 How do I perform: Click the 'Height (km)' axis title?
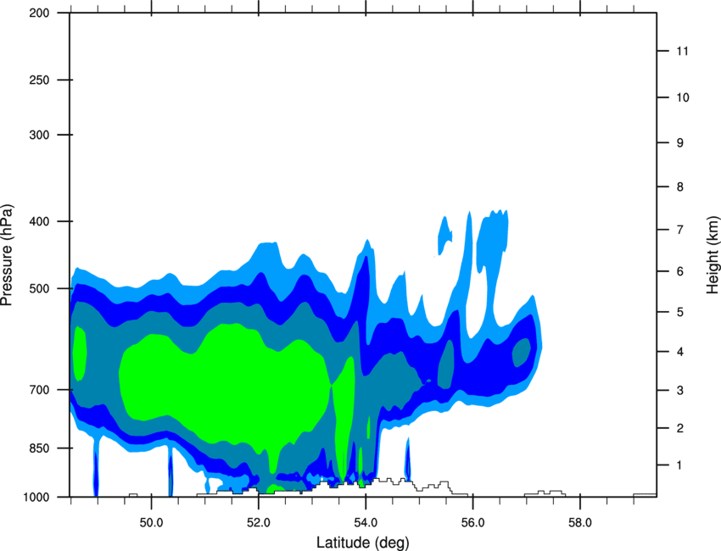(713, 255)
